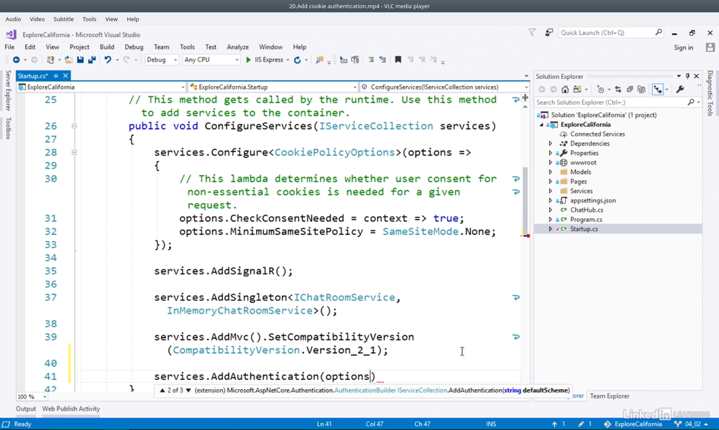Screen dimensions: 719x430
Task: Click the notifications filter funnel icon
Action: tap(532, 32)
